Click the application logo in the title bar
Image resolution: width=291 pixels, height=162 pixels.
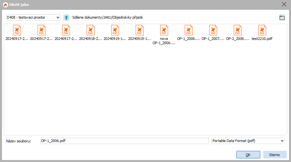click(x=5, y=4)
